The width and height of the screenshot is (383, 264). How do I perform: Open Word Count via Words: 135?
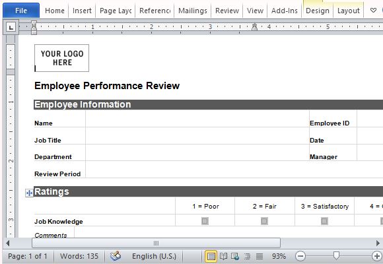pyautogui.click(x=79, y=256)
